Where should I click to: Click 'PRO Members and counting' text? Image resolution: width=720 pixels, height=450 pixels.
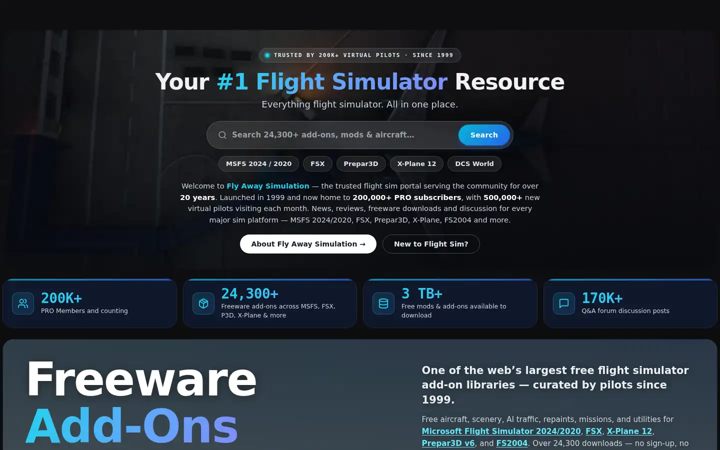(x=84, y=311)
